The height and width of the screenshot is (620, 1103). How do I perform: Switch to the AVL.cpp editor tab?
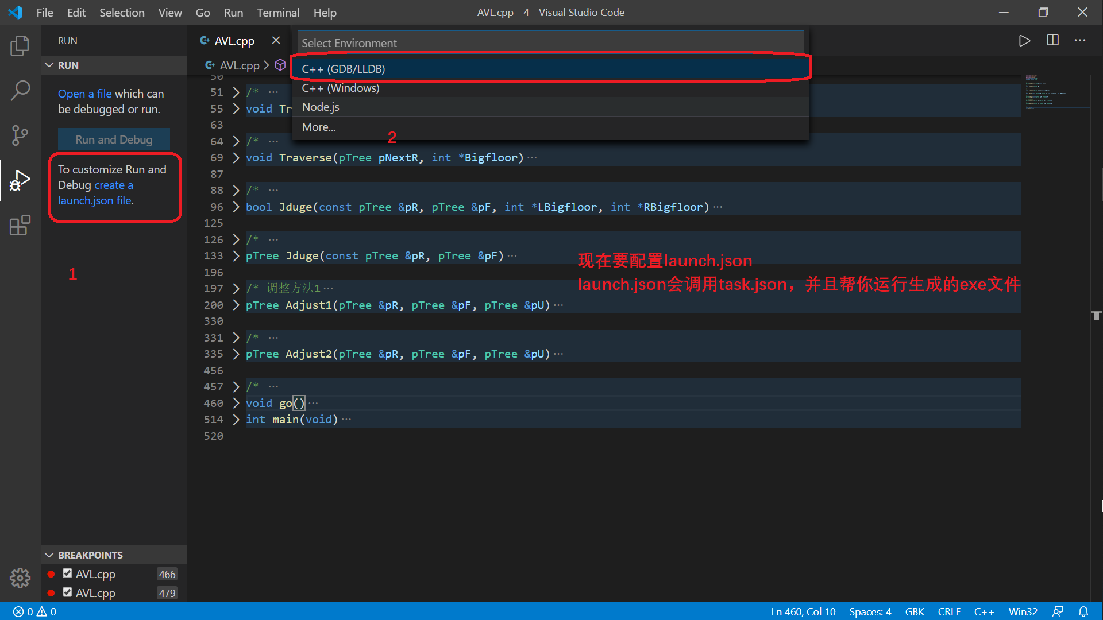coord(234,41)
